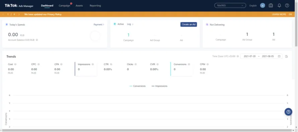Viewport: 298px width, 132px height.
Task: Click the Active Campaign count 1
Action: 129,35
